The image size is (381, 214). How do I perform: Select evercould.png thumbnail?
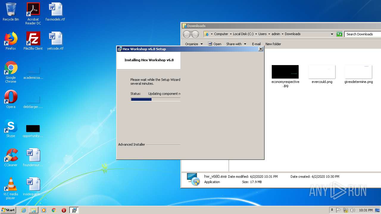pos(322,74)
